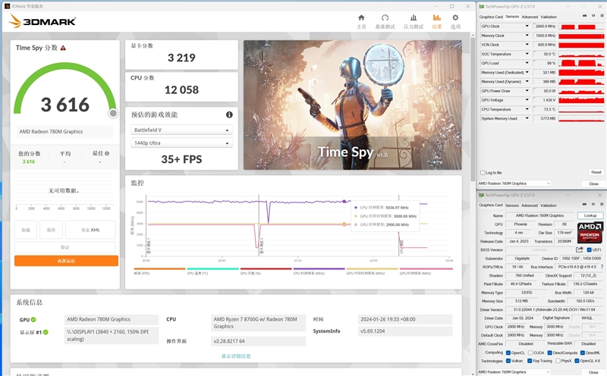The image size is (607, 376).
Task: Toggle the UEFI checkbox
Action: 590,250
